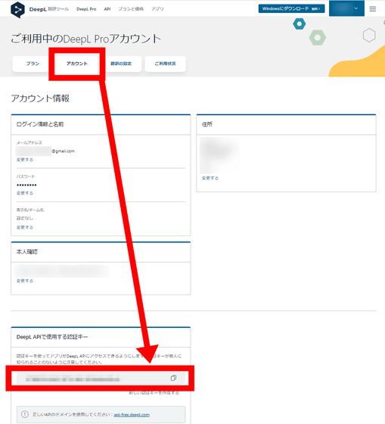Click the info icon beside the API domain notice

coord(25,414)
